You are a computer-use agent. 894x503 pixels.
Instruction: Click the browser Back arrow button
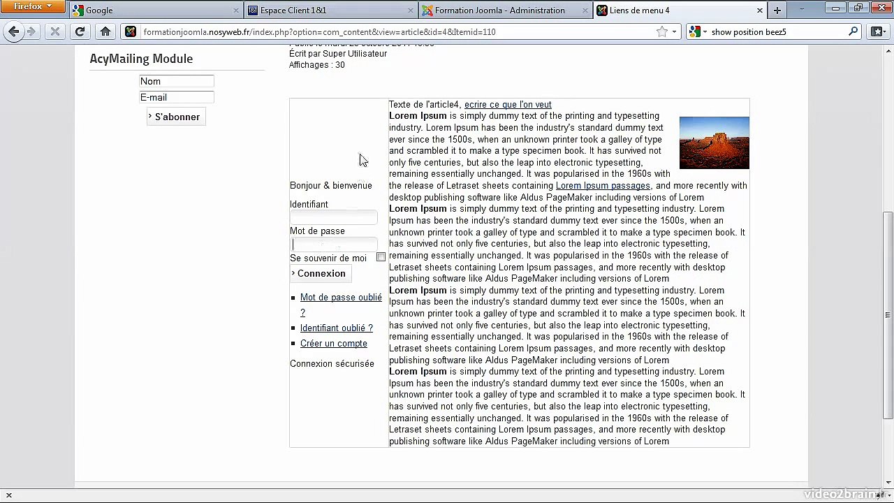pos(14,31)
